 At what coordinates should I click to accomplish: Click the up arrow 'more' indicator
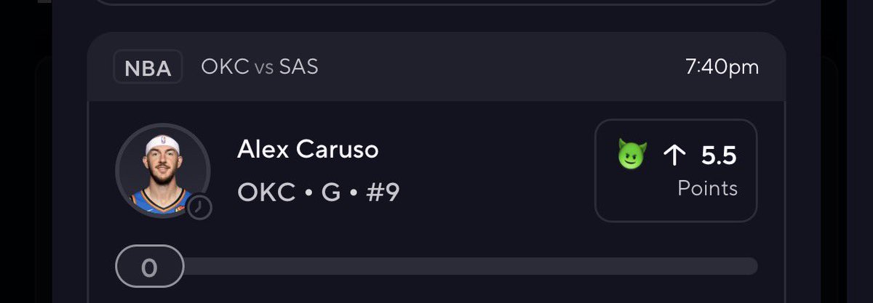click(x=675, y=155)
